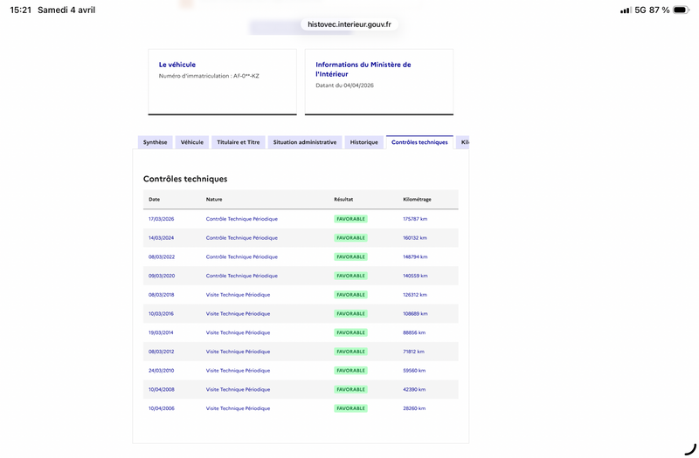Click the 42390 km mileage value

point(414,389)
